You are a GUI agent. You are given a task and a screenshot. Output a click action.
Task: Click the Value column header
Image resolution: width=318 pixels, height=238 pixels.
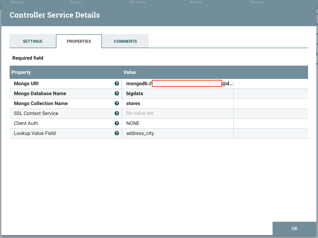point(130,72)
